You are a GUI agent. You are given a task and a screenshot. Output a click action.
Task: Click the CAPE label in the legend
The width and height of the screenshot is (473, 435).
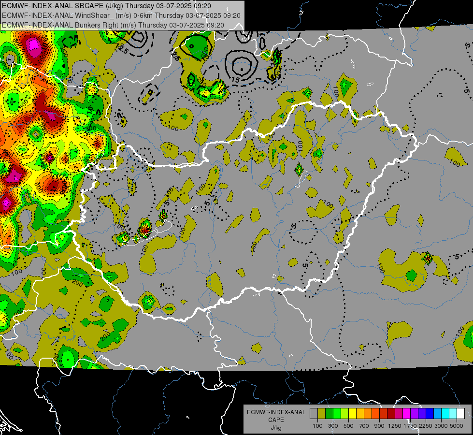point(276,420)
